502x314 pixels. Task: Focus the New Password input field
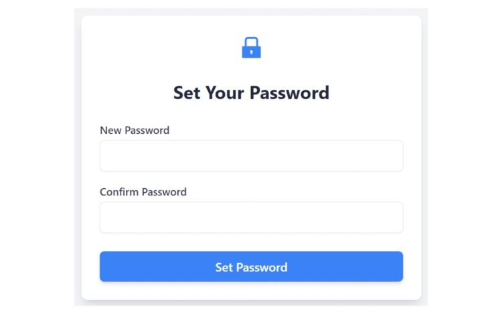tap(251, 155)
